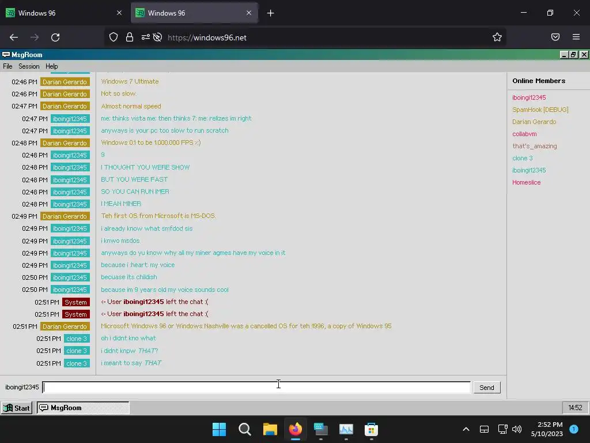Select the second Windows 96 tab

point(194,13)
